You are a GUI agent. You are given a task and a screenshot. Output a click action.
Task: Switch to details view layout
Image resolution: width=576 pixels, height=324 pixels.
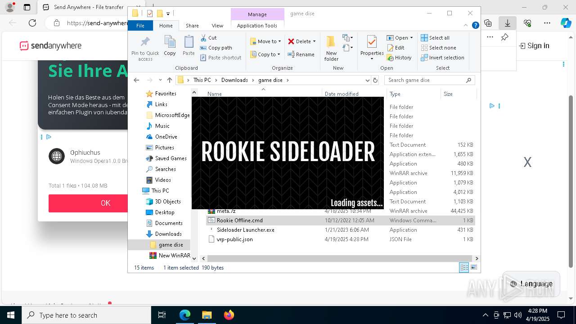click(x=463, y=267)
